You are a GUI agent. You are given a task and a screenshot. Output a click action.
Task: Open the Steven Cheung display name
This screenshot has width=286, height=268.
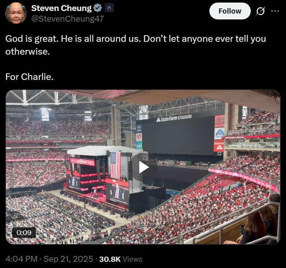point(62,8)
